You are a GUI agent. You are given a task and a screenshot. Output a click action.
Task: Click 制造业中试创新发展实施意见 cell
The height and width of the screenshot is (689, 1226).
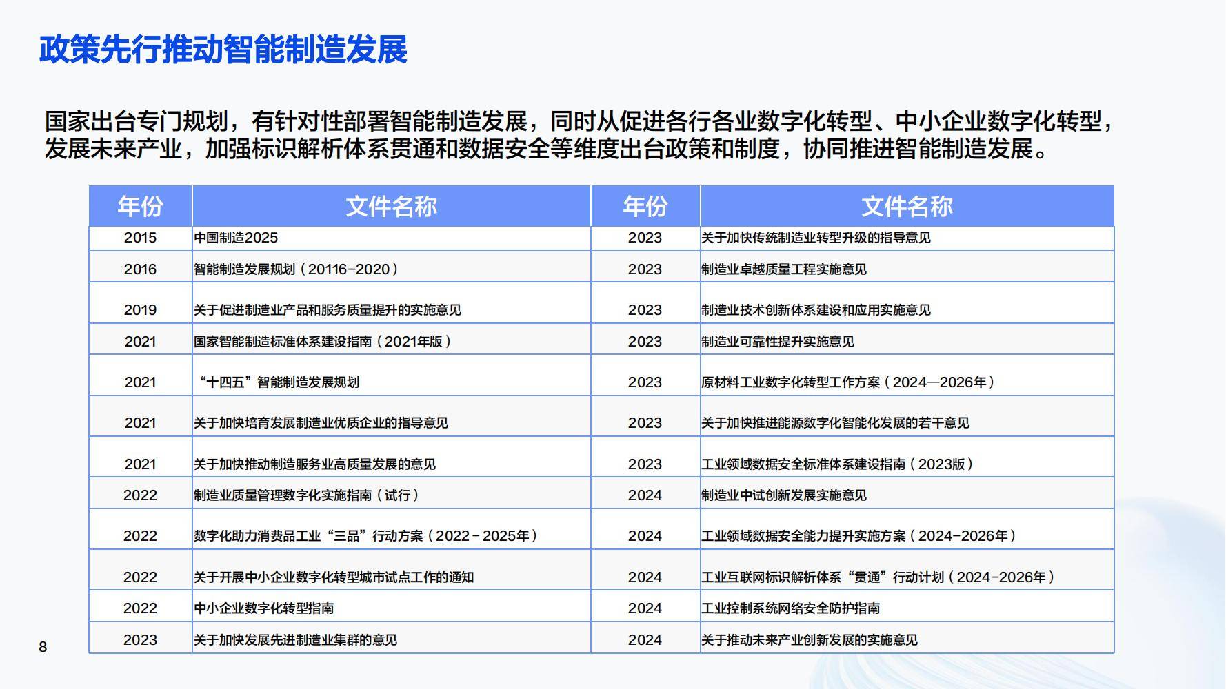(907, 493)
